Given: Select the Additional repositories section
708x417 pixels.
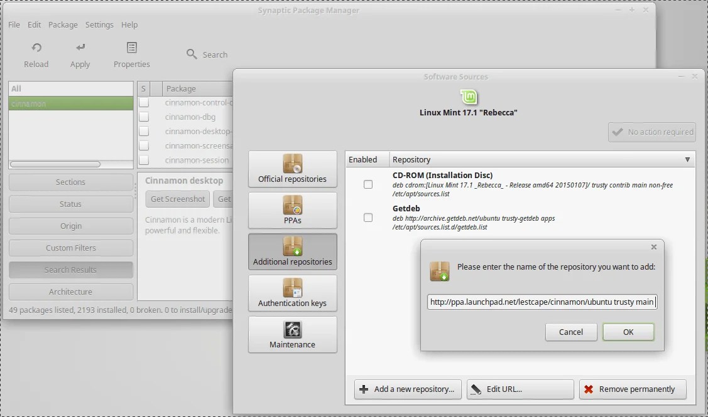Looking at the screenshot, I should (x=292, y=251).
